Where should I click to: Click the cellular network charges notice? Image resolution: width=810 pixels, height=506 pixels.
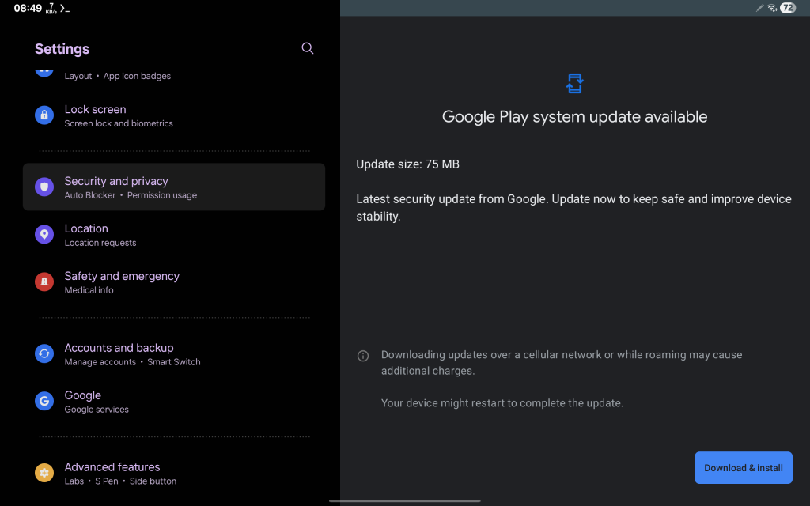click(562, 362)
